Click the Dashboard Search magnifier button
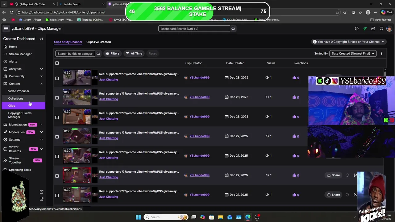395x222 pixels. (233, 29)
